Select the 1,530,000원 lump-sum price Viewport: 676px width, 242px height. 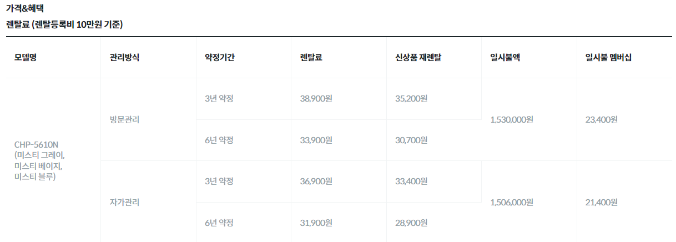pos(512,119)
